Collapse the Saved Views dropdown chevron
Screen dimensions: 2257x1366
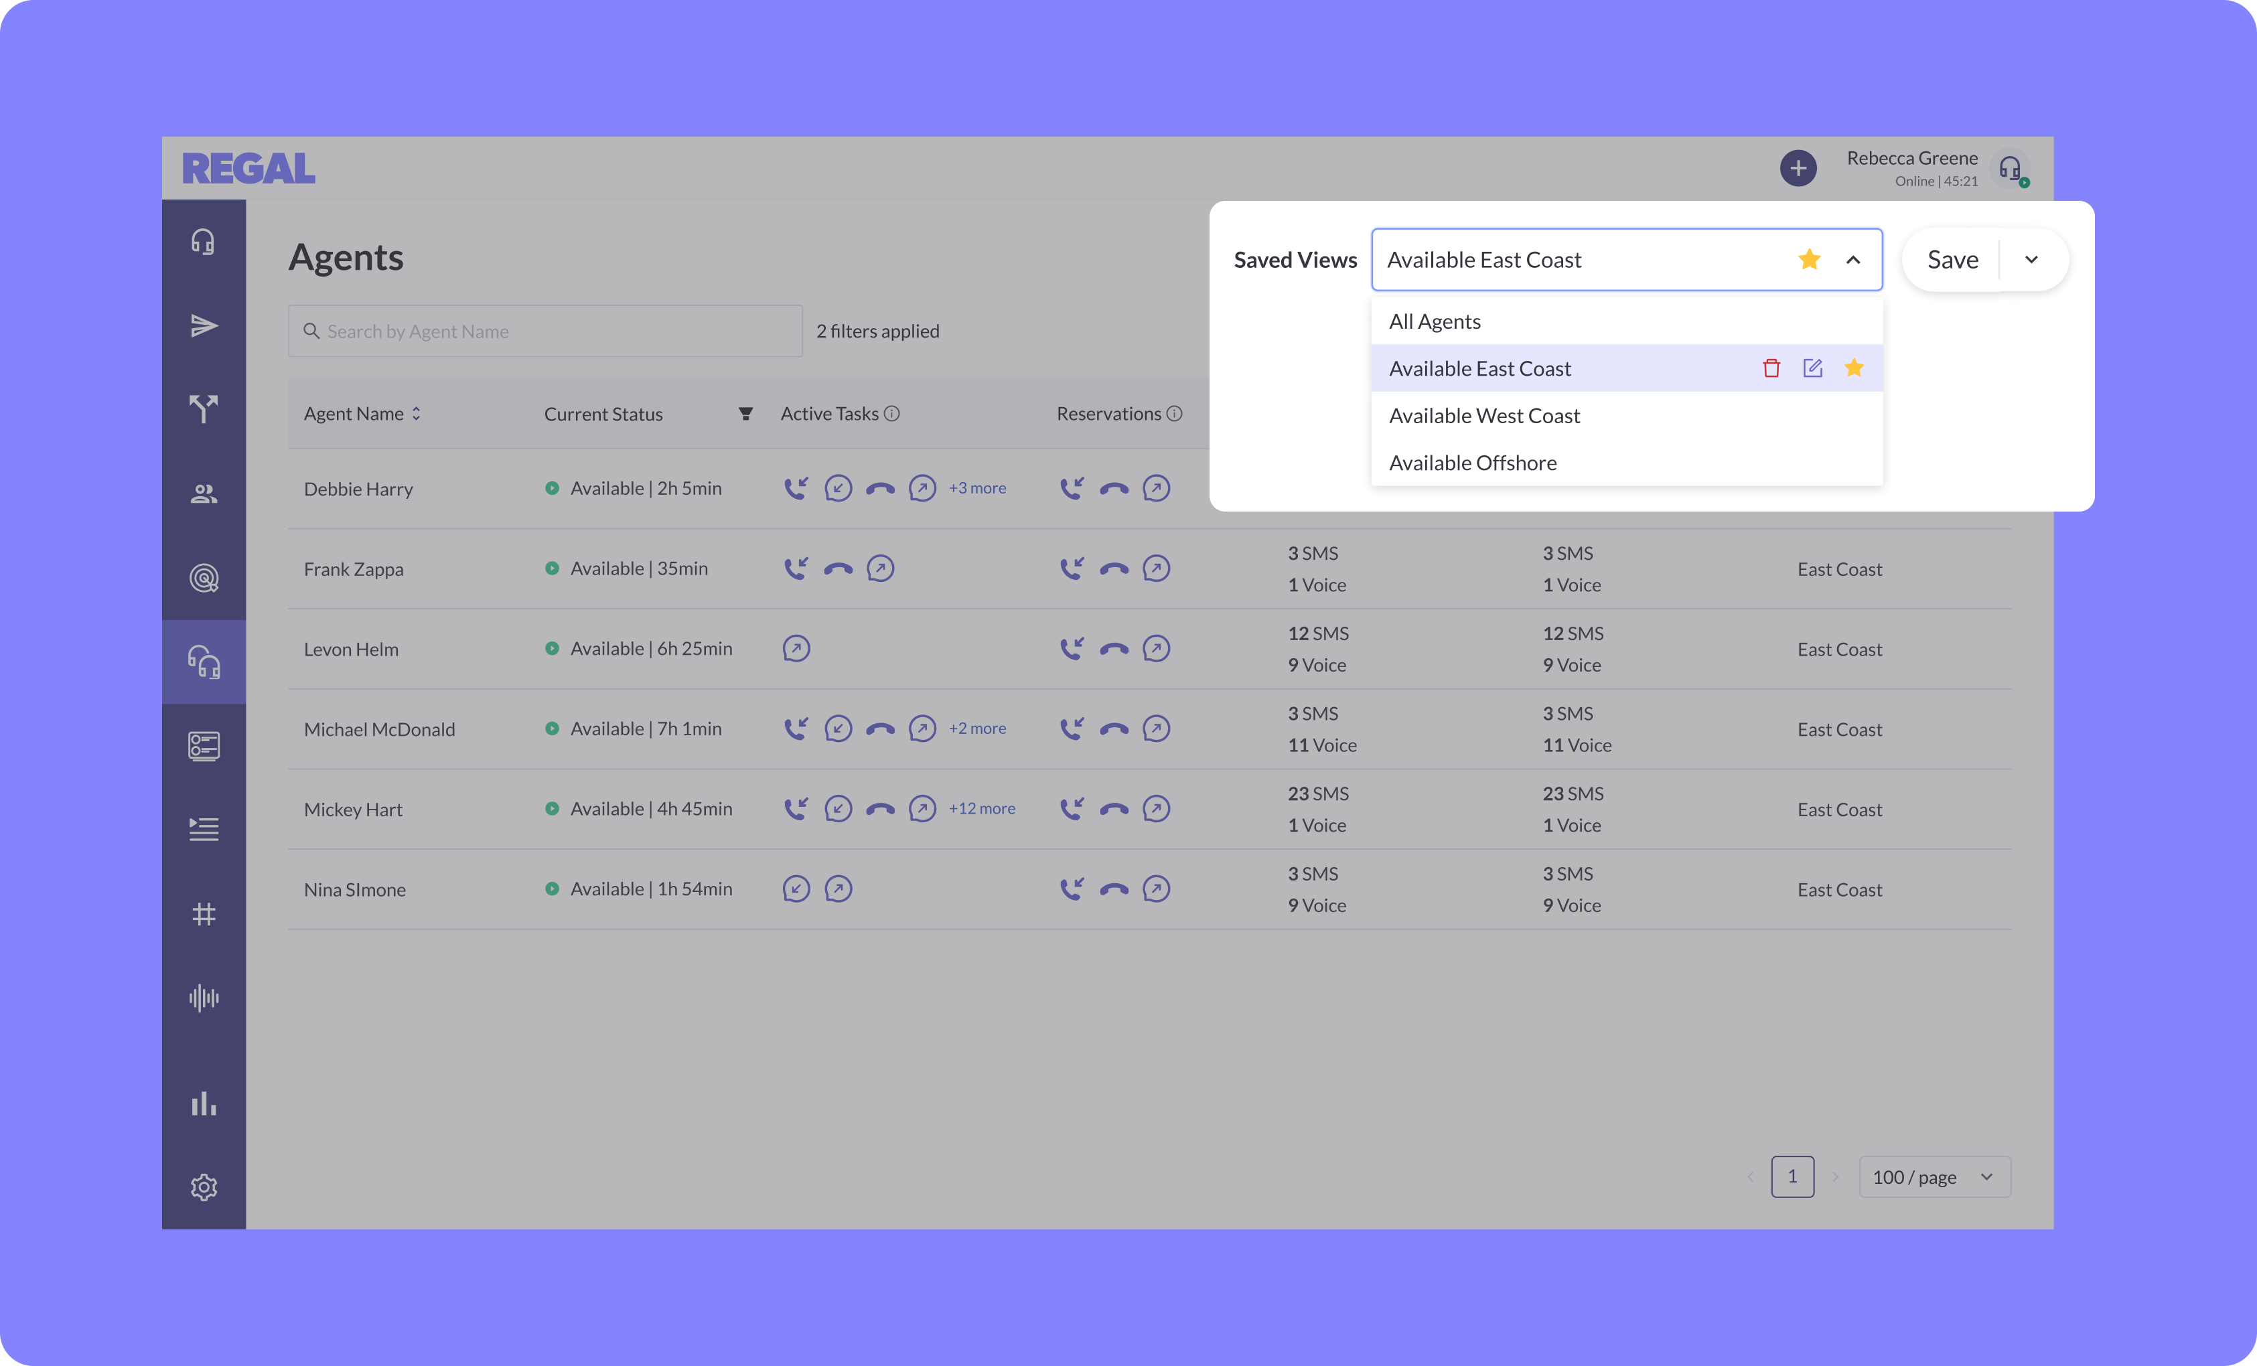point(1852,260)
